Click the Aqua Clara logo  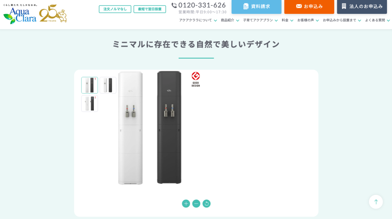pos(20,14)
